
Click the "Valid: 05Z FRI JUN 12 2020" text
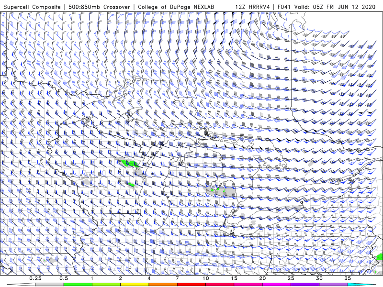pyautogui.click(x=335, y=7)
